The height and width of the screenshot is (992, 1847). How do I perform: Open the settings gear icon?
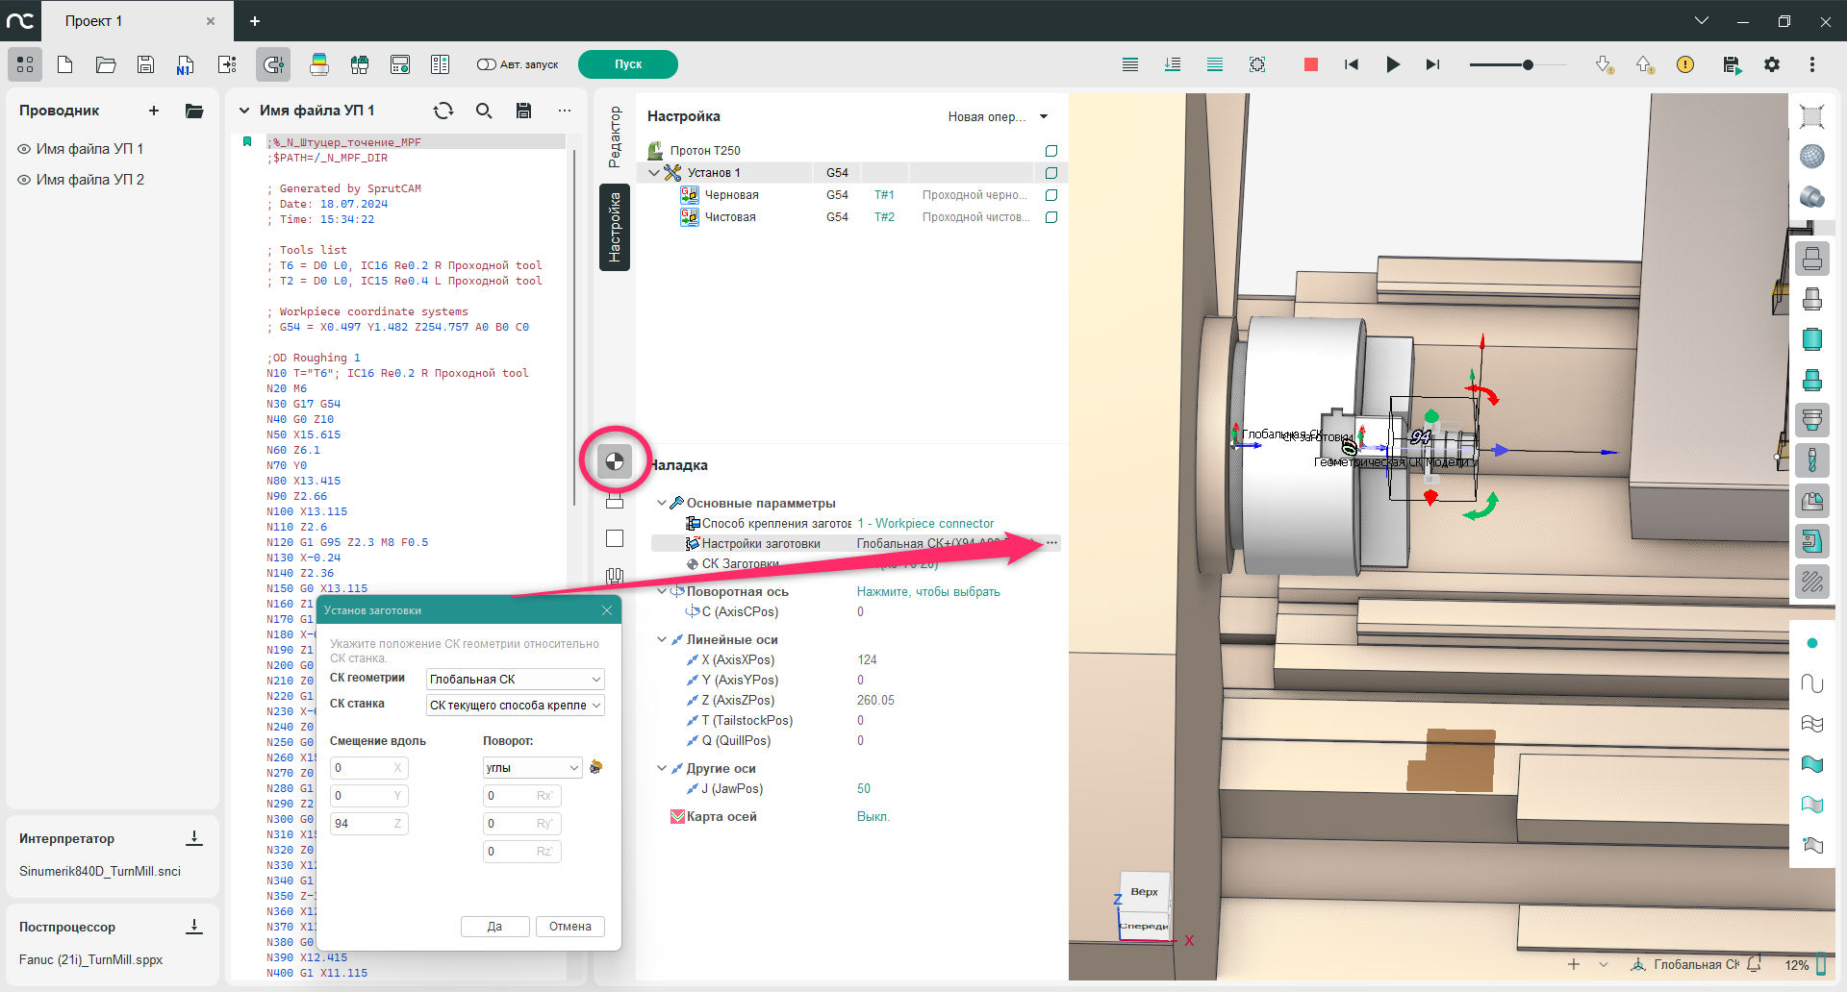(1772, 64)
